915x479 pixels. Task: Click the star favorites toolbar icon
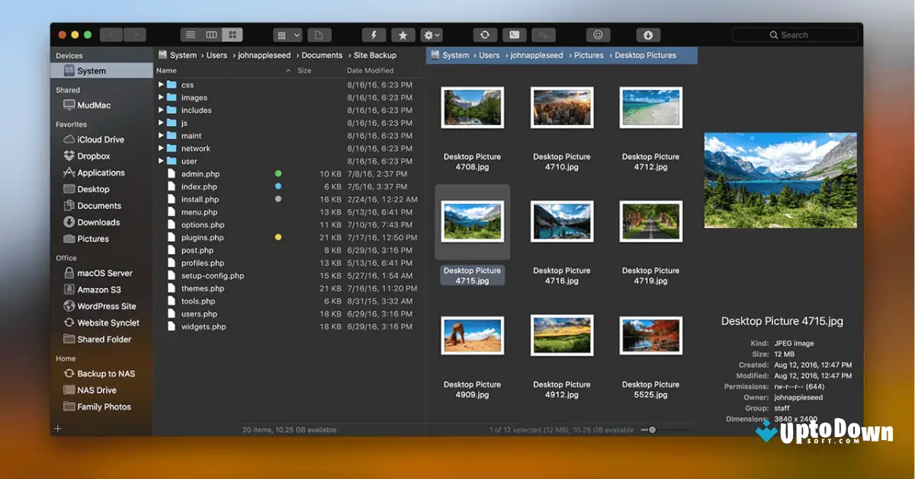pyautogui.click(x=403, y=34)
